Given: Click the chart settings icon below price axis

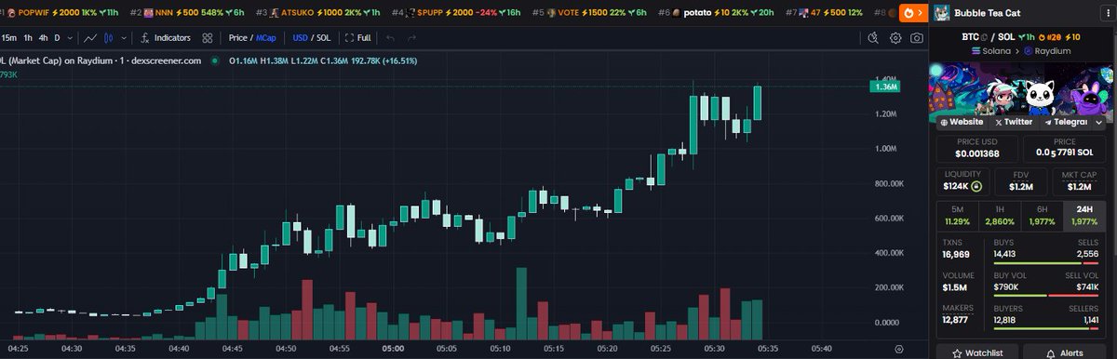Looking at the screenshot, I should (898, 349).
